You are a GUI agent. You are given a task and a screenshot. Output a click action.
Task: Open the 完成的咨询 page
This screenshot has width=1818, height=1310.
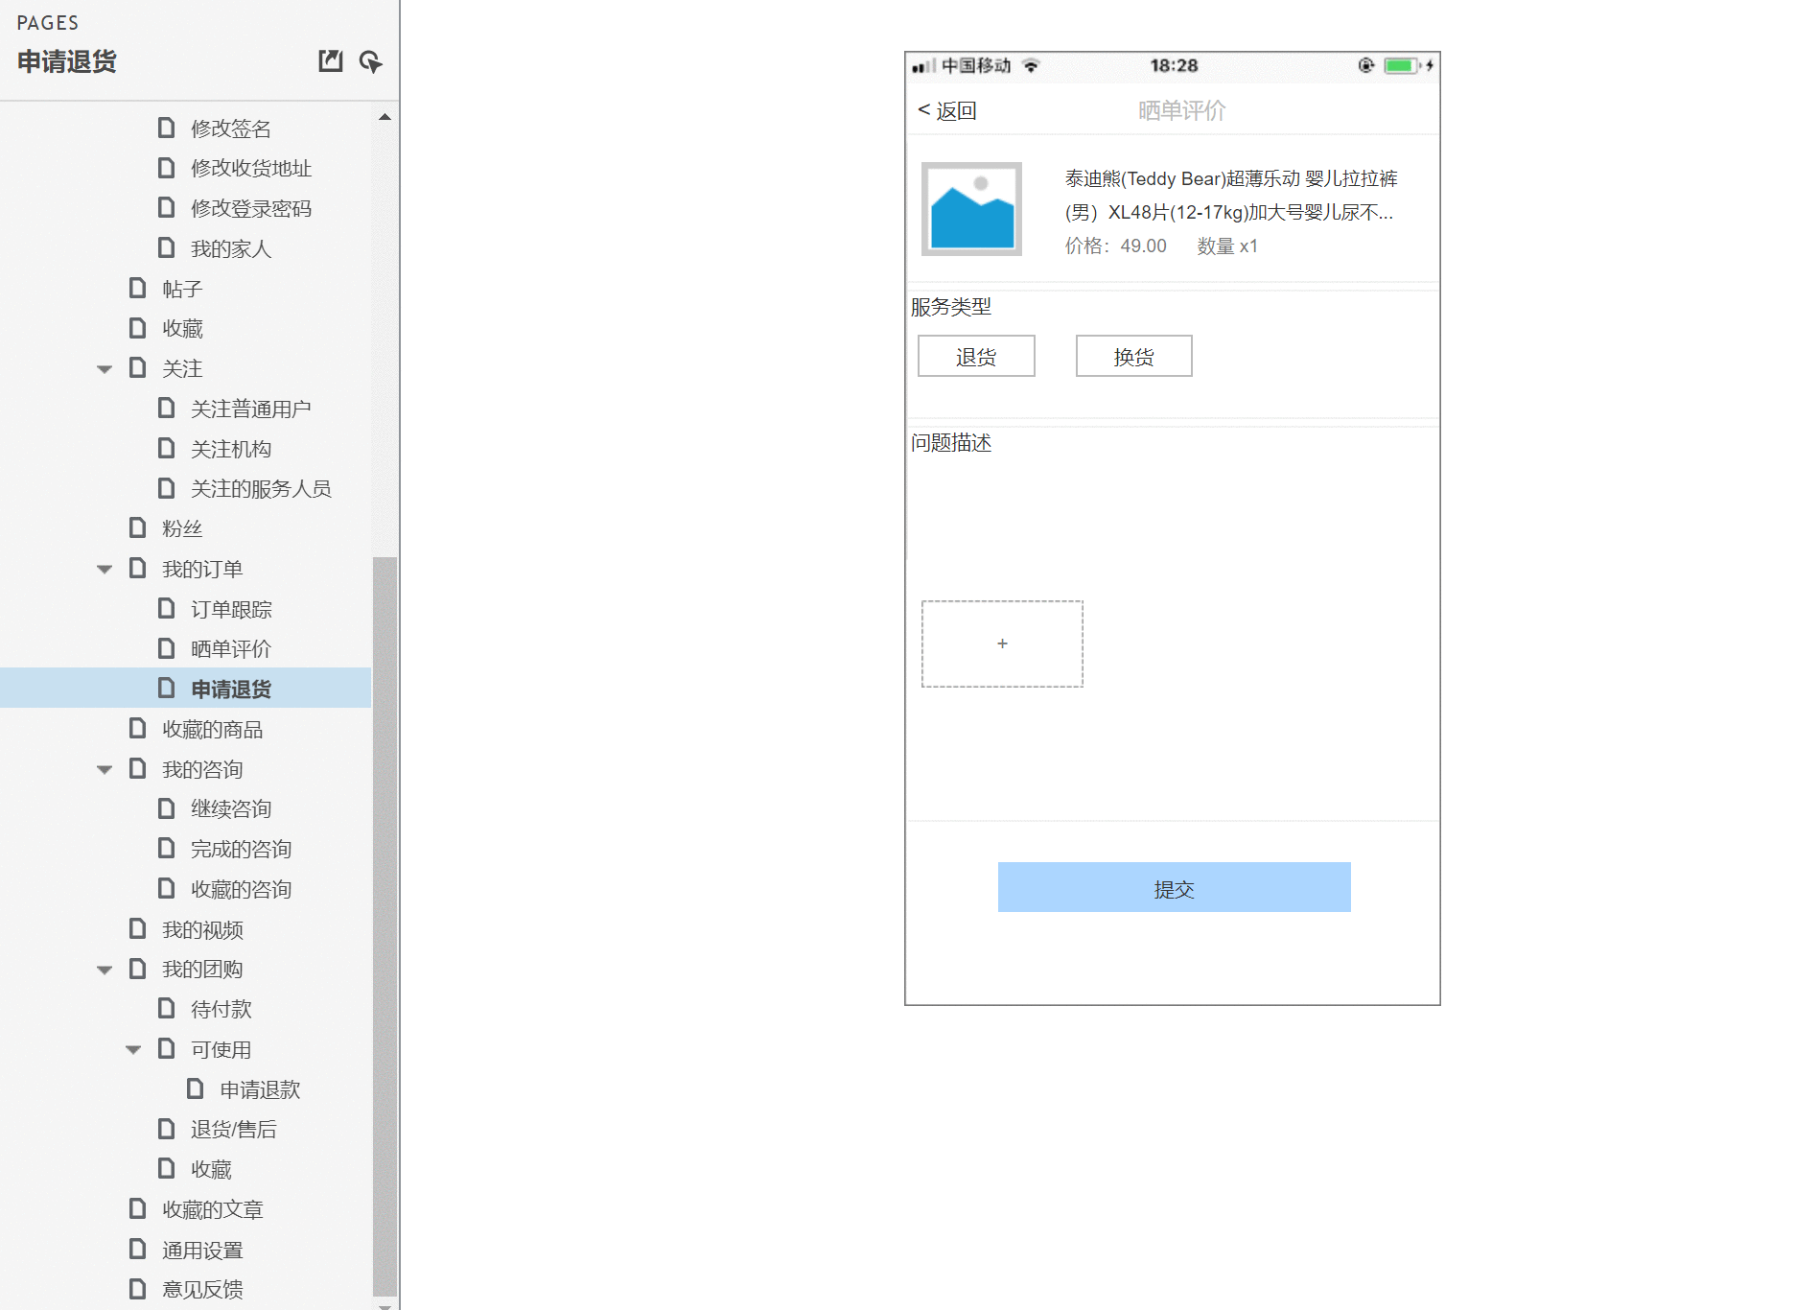(x=241, y=849)
